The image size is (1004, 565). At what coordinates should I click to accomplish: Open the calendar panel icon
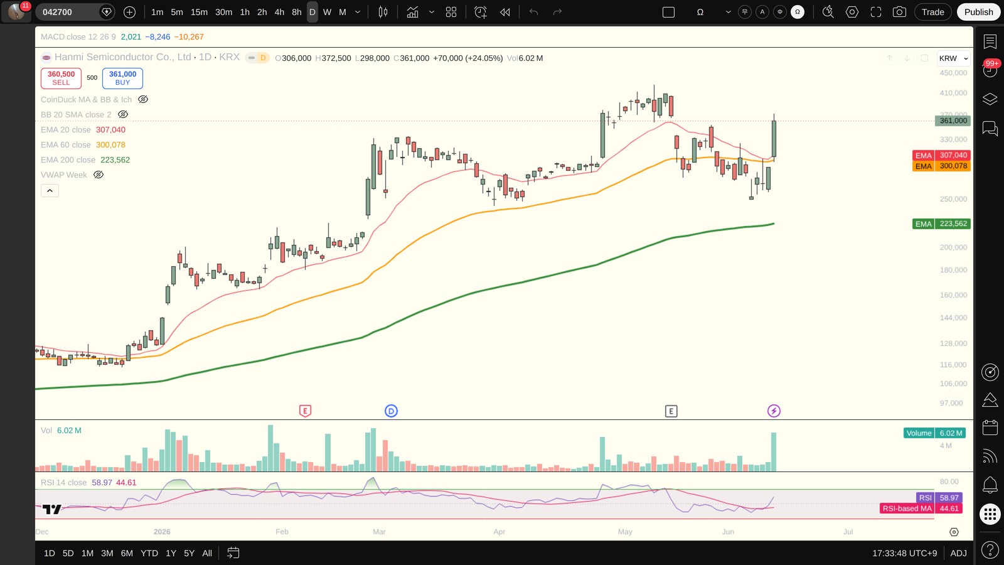[990, 428]
